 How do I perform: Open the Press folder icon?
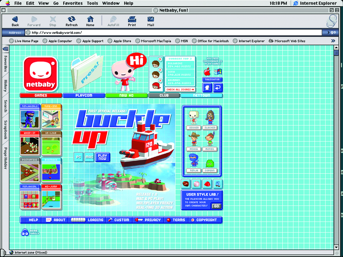click(87, 72)
